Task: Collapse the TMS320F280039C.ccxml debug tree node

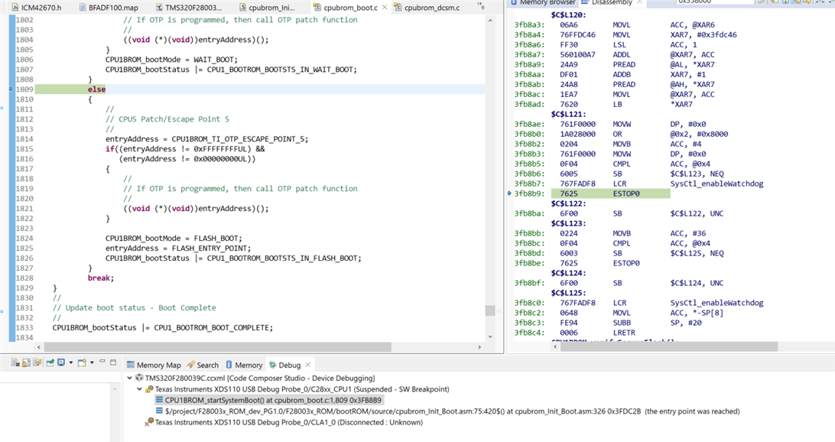Action: coord(130,378)
